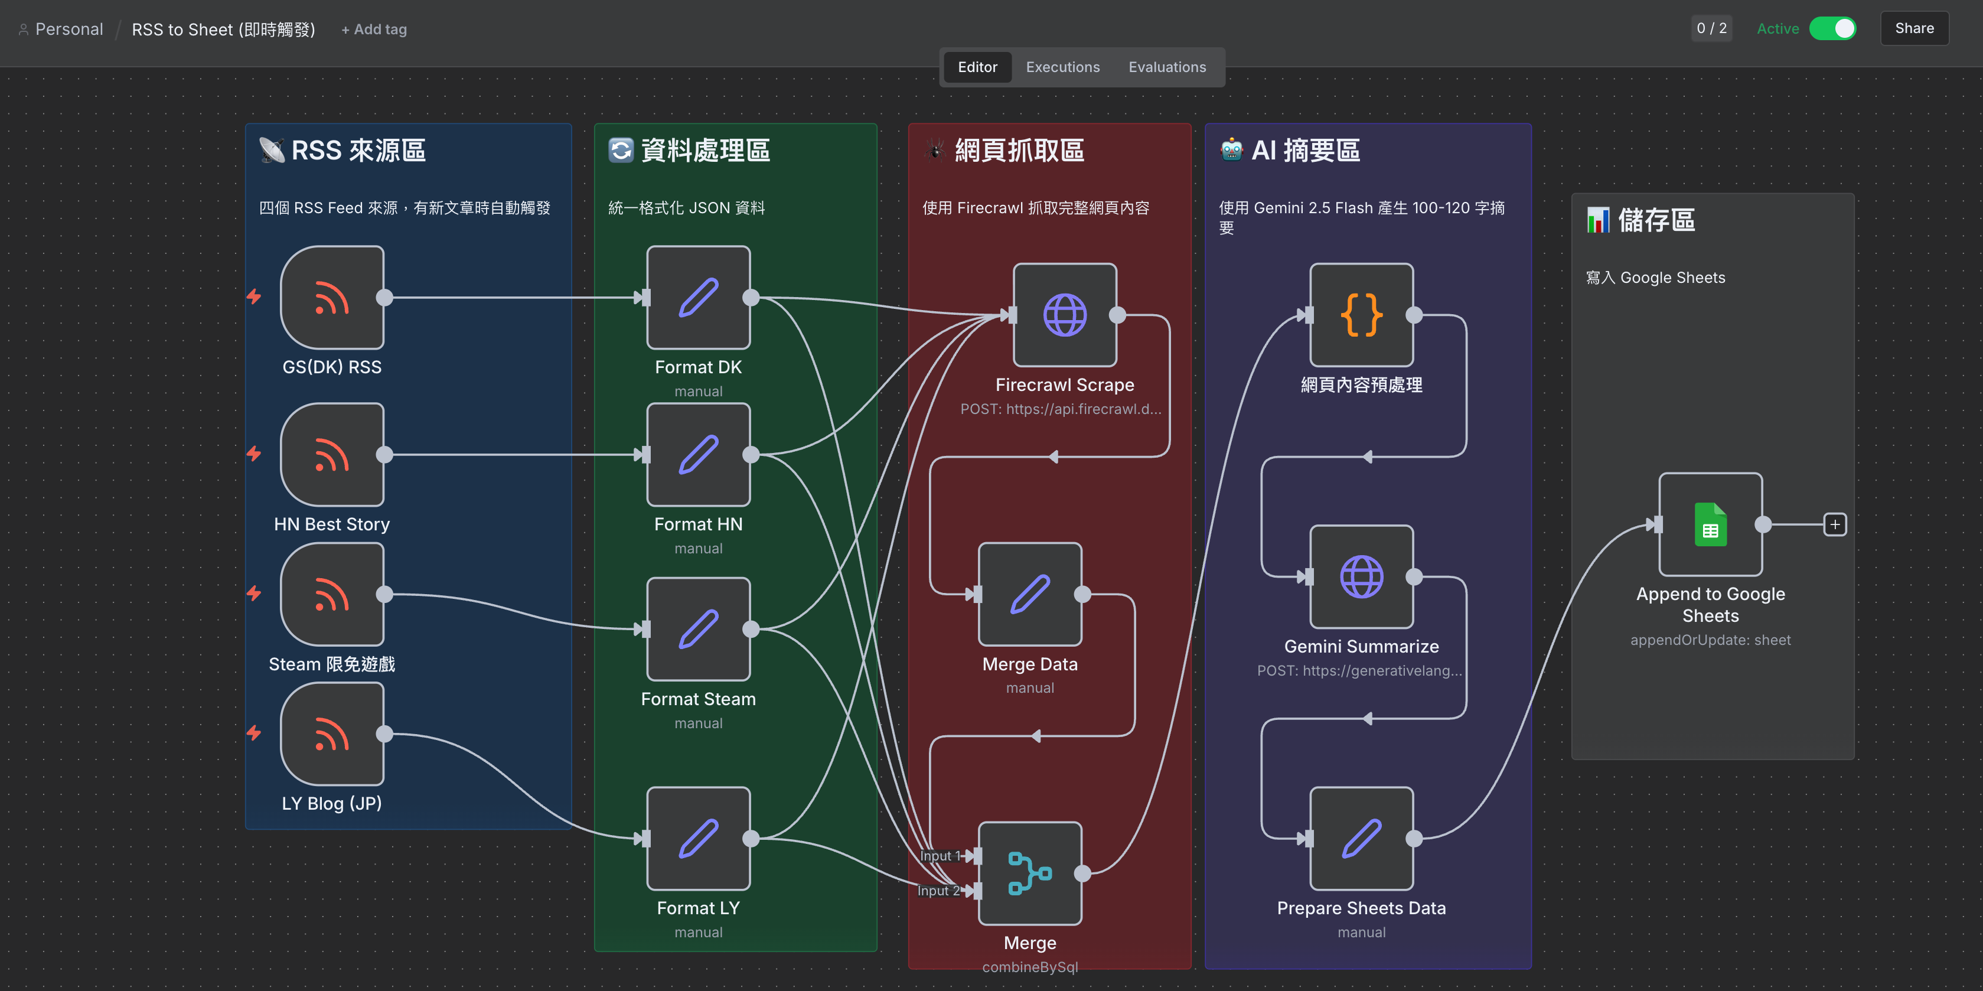1983x991 pixels.
Task: Click the Gemini Summarize globe node
Action: click(x=1360, y=577)
